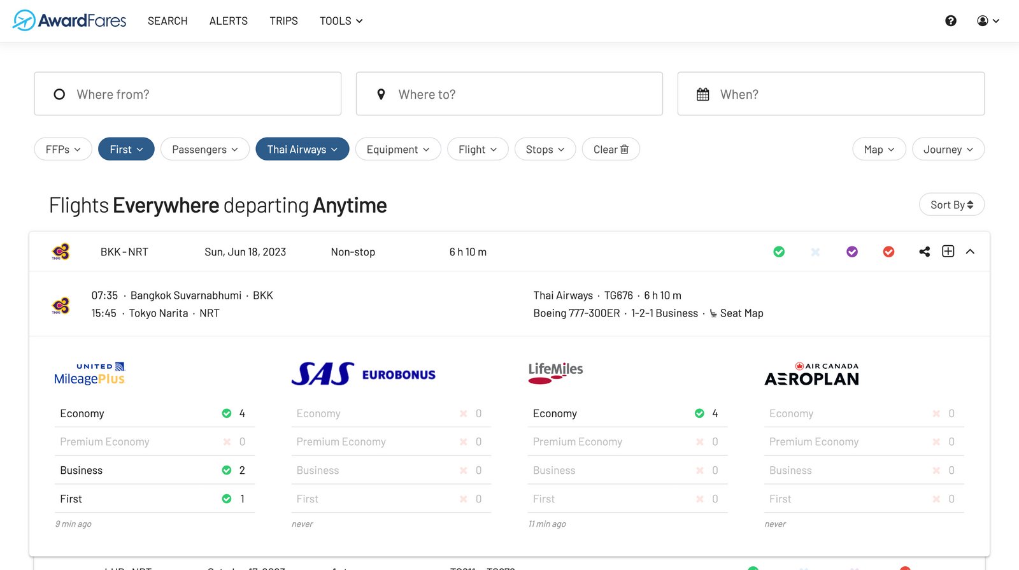This screenshot has height=570, width=1019.
Task: Click the 'Sun, Jun 18, 2023' date text
Action: click(245, 252)
